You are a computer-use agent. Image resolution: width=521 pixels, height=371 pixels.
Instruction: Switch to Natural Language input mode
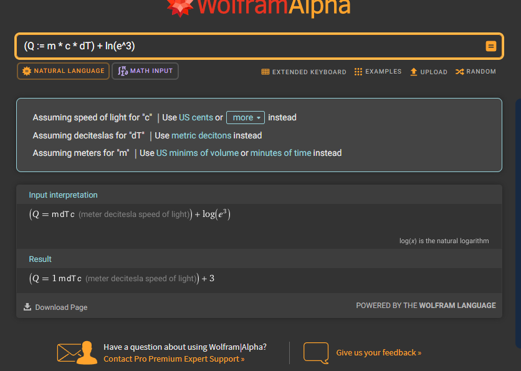pos(63,71)
